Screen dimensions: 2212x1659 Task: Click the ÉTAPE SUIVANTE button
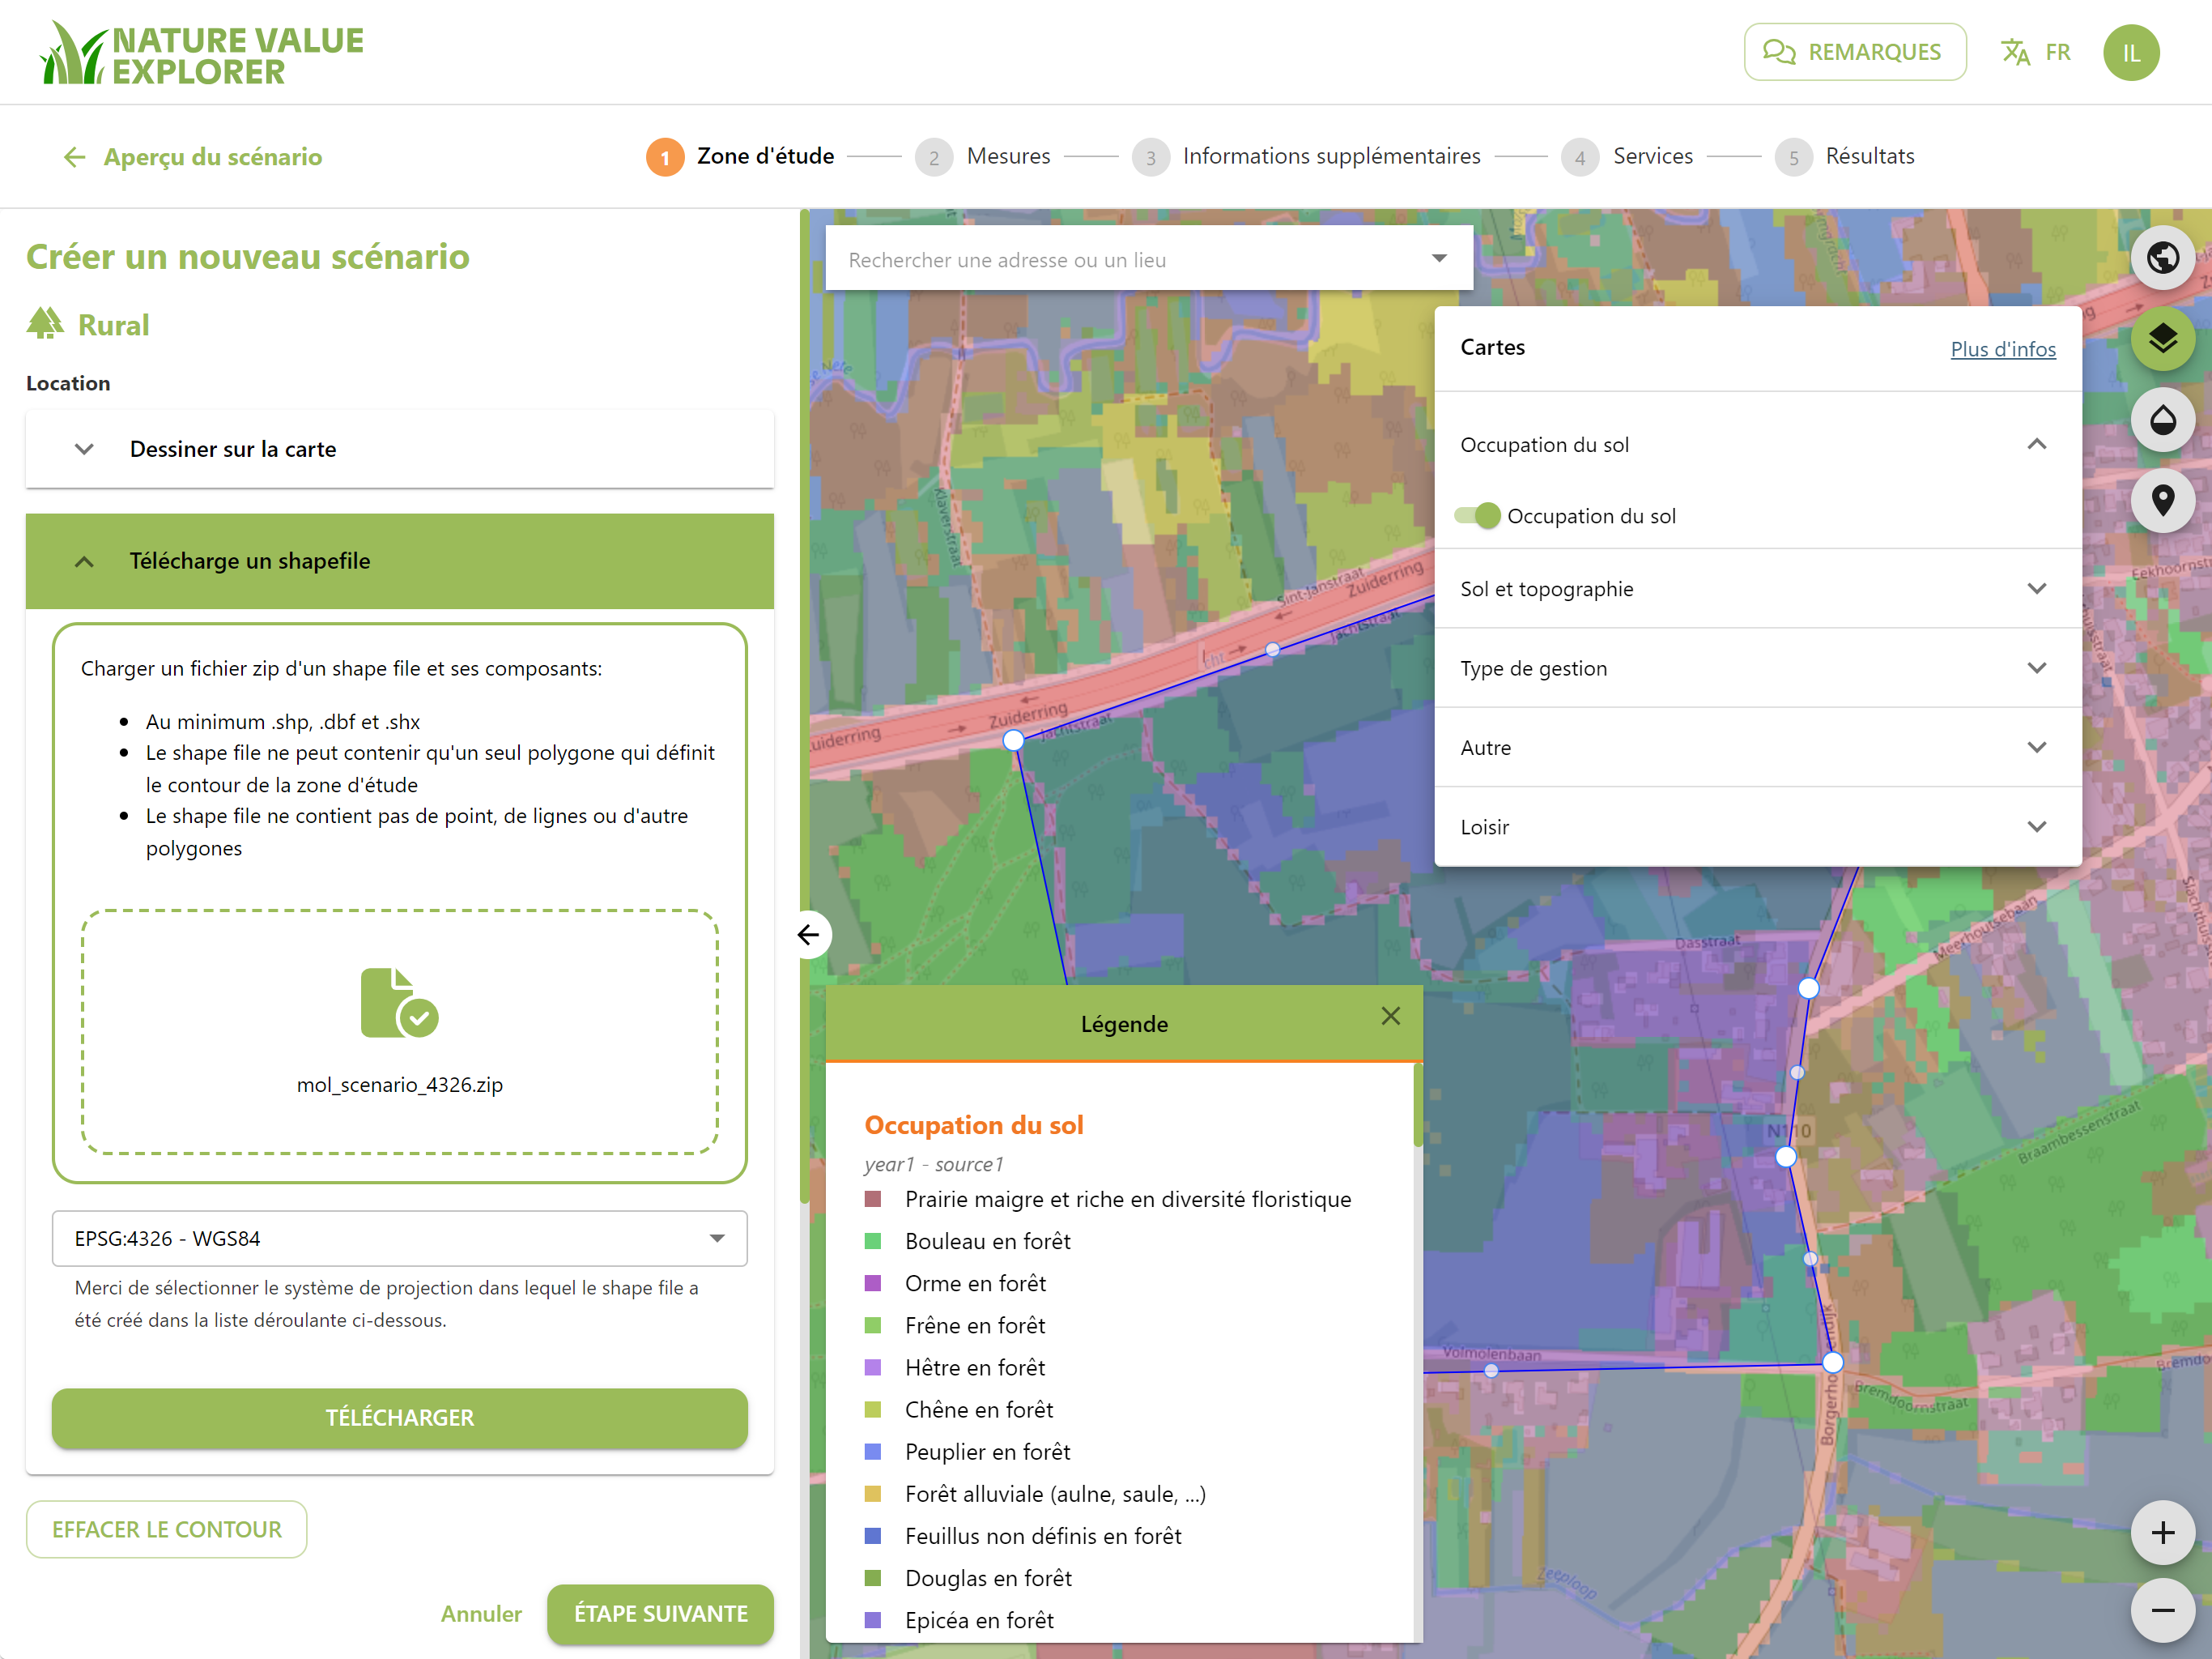tap(660, 1613)
